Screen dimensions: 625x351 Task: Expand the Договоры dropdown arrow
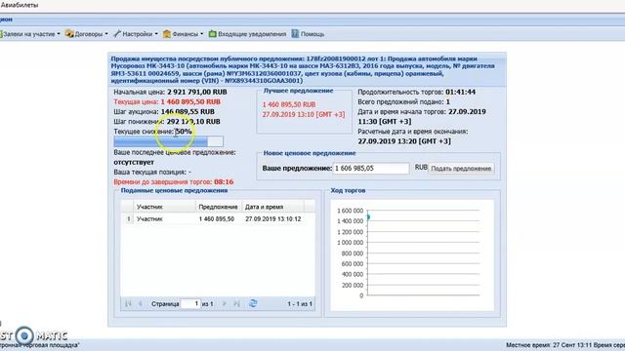pos(106,34)
